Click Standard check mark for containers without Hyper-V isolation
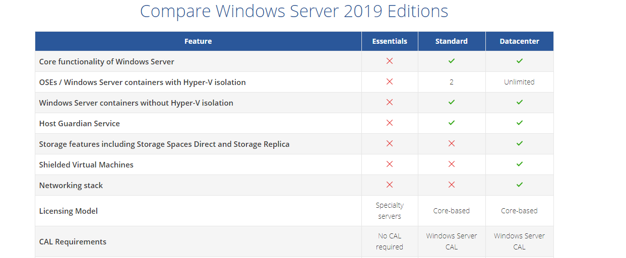The width and height of the screenshot is (626, 258). [452, 102]
